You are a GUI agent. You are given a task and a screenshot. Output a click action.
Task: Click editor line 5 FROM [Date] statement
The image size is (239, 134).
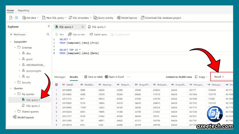click(x=79, y=53)
